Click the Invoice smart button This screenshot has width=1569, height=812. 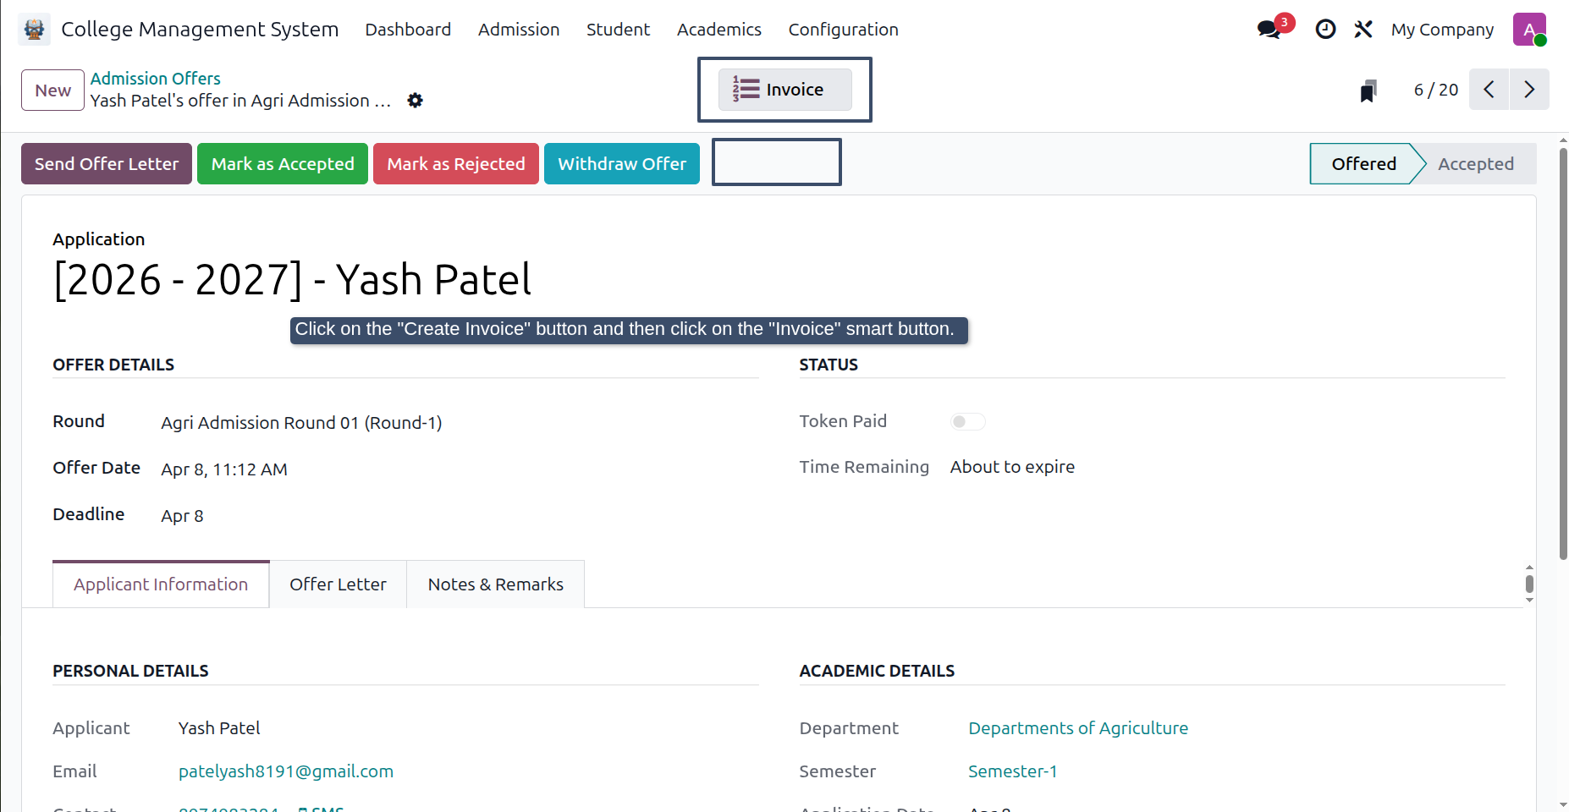pos(785,90)
